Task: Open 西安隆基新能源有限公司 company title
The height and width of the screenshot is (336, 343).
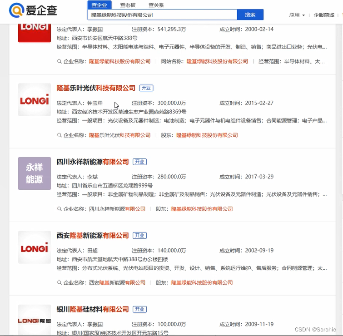Action: pos(93,236)
